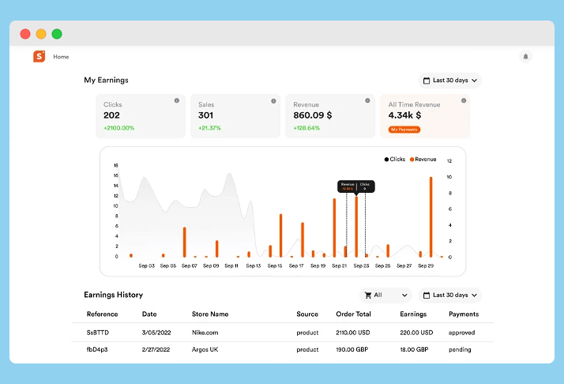
Task: Select reference fbD4p3 row
Action: (x=283, y=349)
